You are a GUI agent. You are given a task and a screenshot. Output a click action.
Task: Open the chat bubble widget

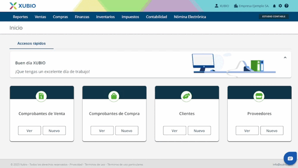(290, 158)
